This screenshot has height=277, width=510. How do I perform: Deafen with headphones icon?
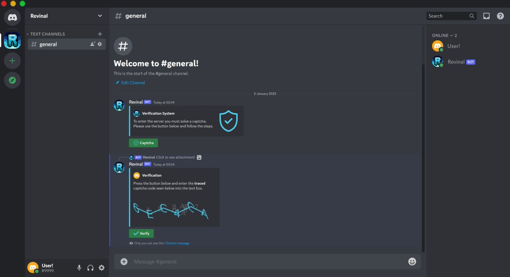[90, 268]
